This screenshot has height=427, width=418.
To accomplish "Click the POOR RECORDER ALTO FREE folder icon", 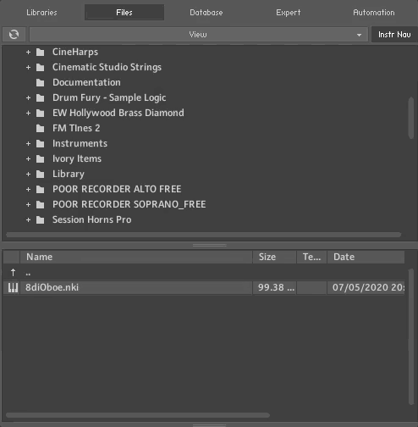I will point(41,190).
